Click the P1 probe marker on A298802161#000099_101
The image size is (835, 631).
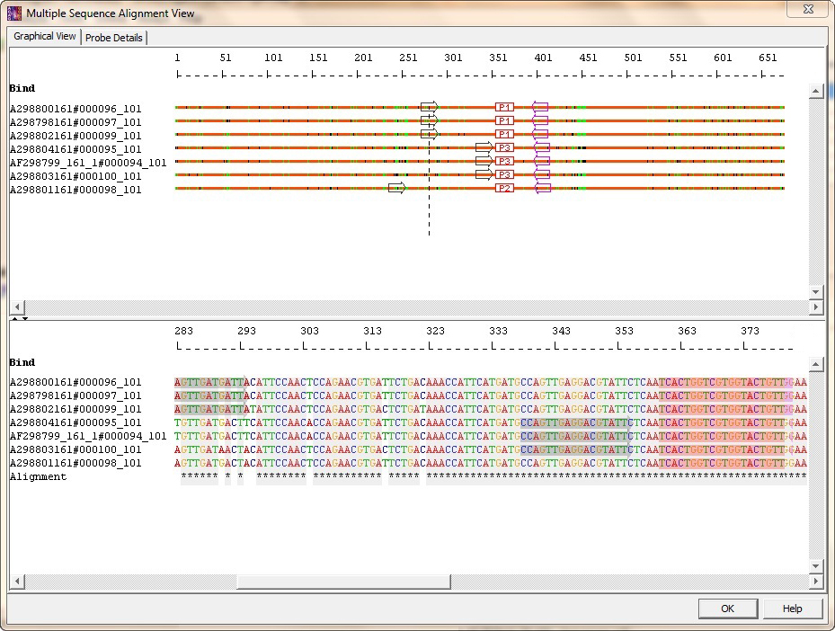click(x=504, y=134)
